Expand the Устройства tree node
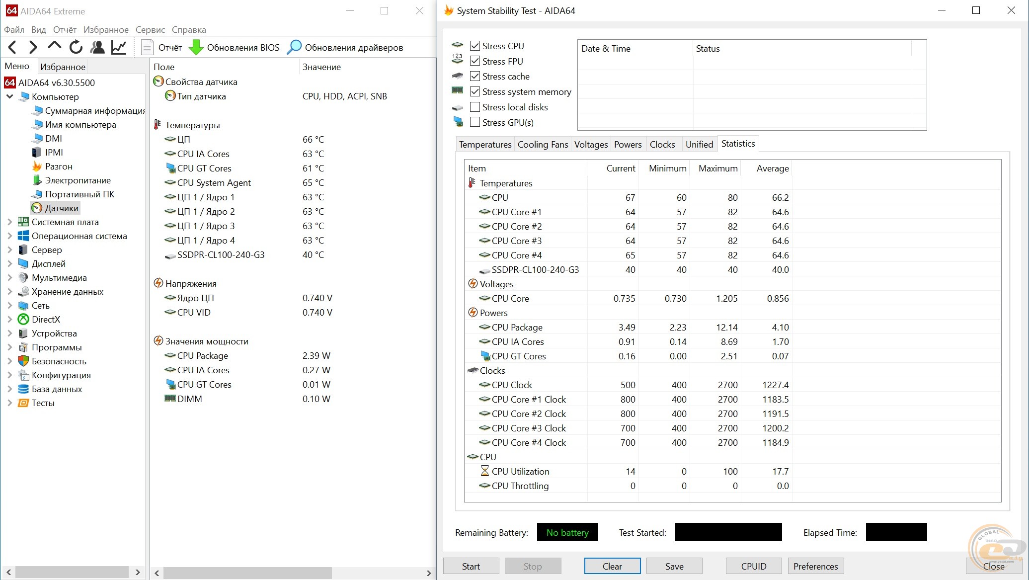 coord(9,333)
